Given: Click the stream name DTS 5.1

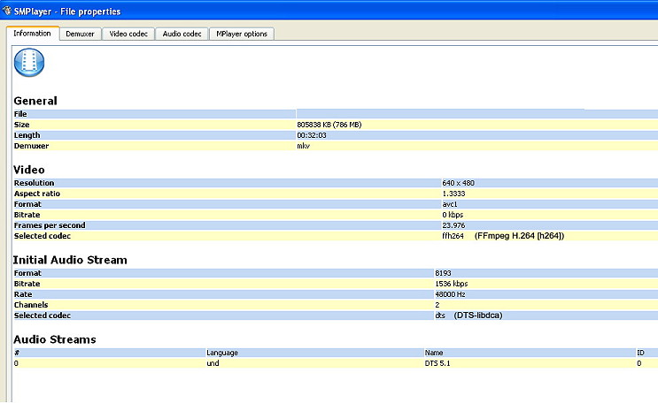Looking at the screenshot, I should 437,363.
